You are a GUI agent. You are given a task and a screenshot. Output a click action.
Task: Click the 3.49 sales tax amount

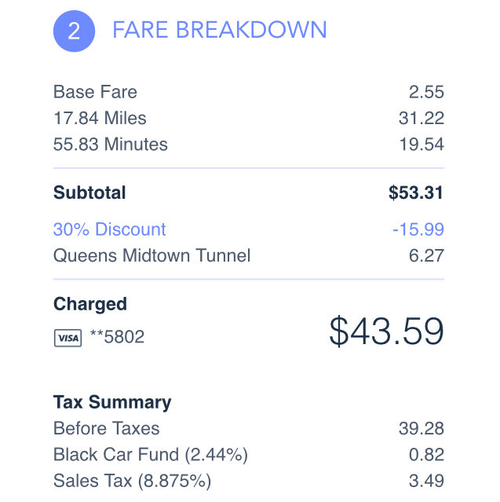[427, 481]
